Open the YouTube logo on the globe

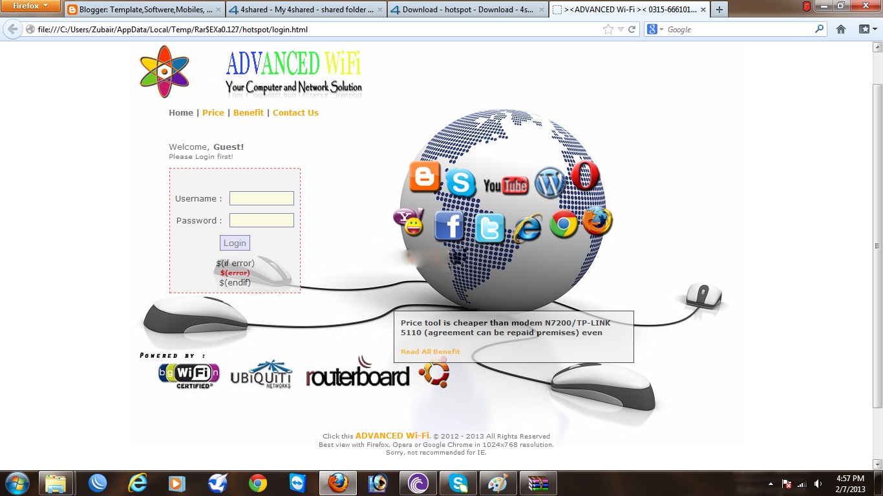(505, 185)
